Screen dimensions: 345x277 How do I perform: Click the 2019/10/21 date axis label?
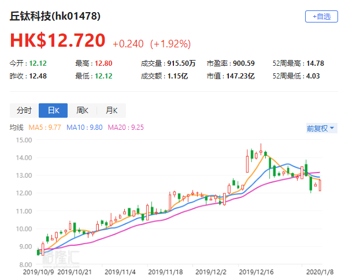tap(75, 272)
